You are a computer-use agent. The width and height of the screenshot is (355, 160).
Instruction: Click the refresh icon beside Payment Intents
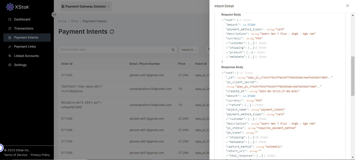(x=112, y=32)
